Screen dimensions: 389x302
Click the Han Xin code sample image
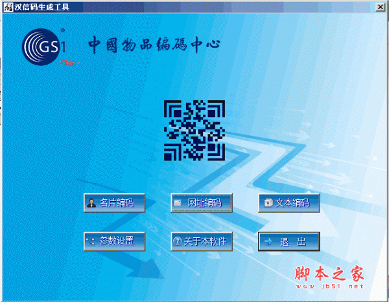tap(194, 130)
